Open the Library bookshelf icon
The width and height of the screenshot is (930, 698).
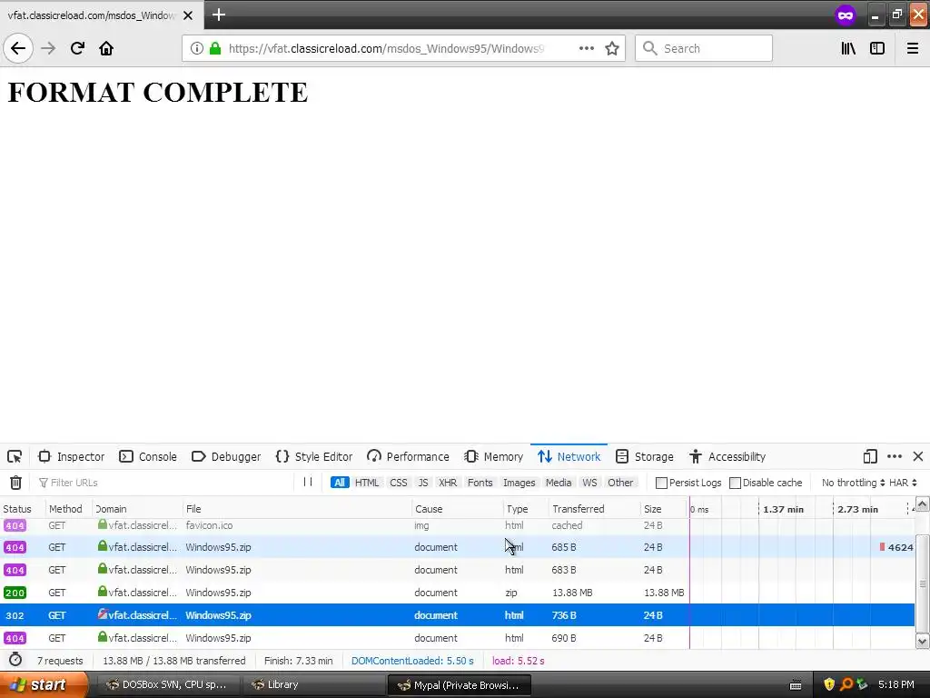tap(848, 48)
